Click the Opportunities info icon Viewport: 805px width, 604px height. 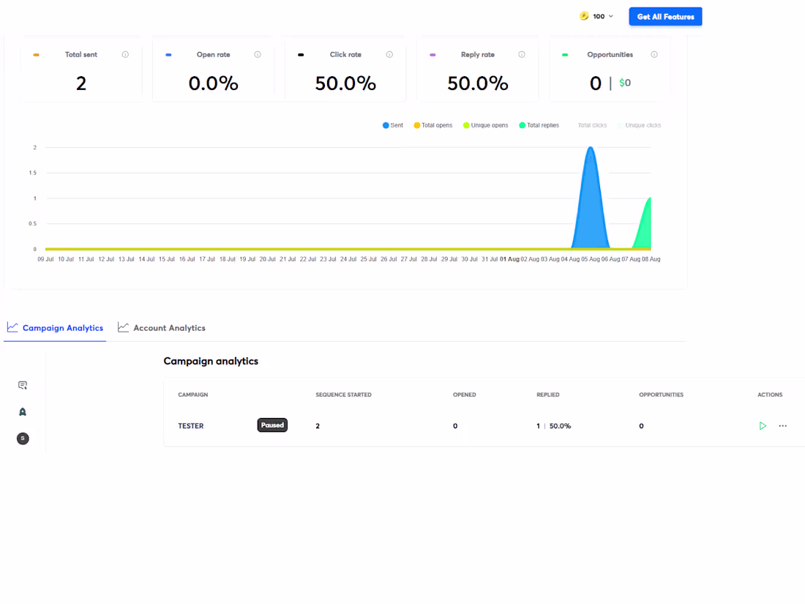tap(656, 54)
